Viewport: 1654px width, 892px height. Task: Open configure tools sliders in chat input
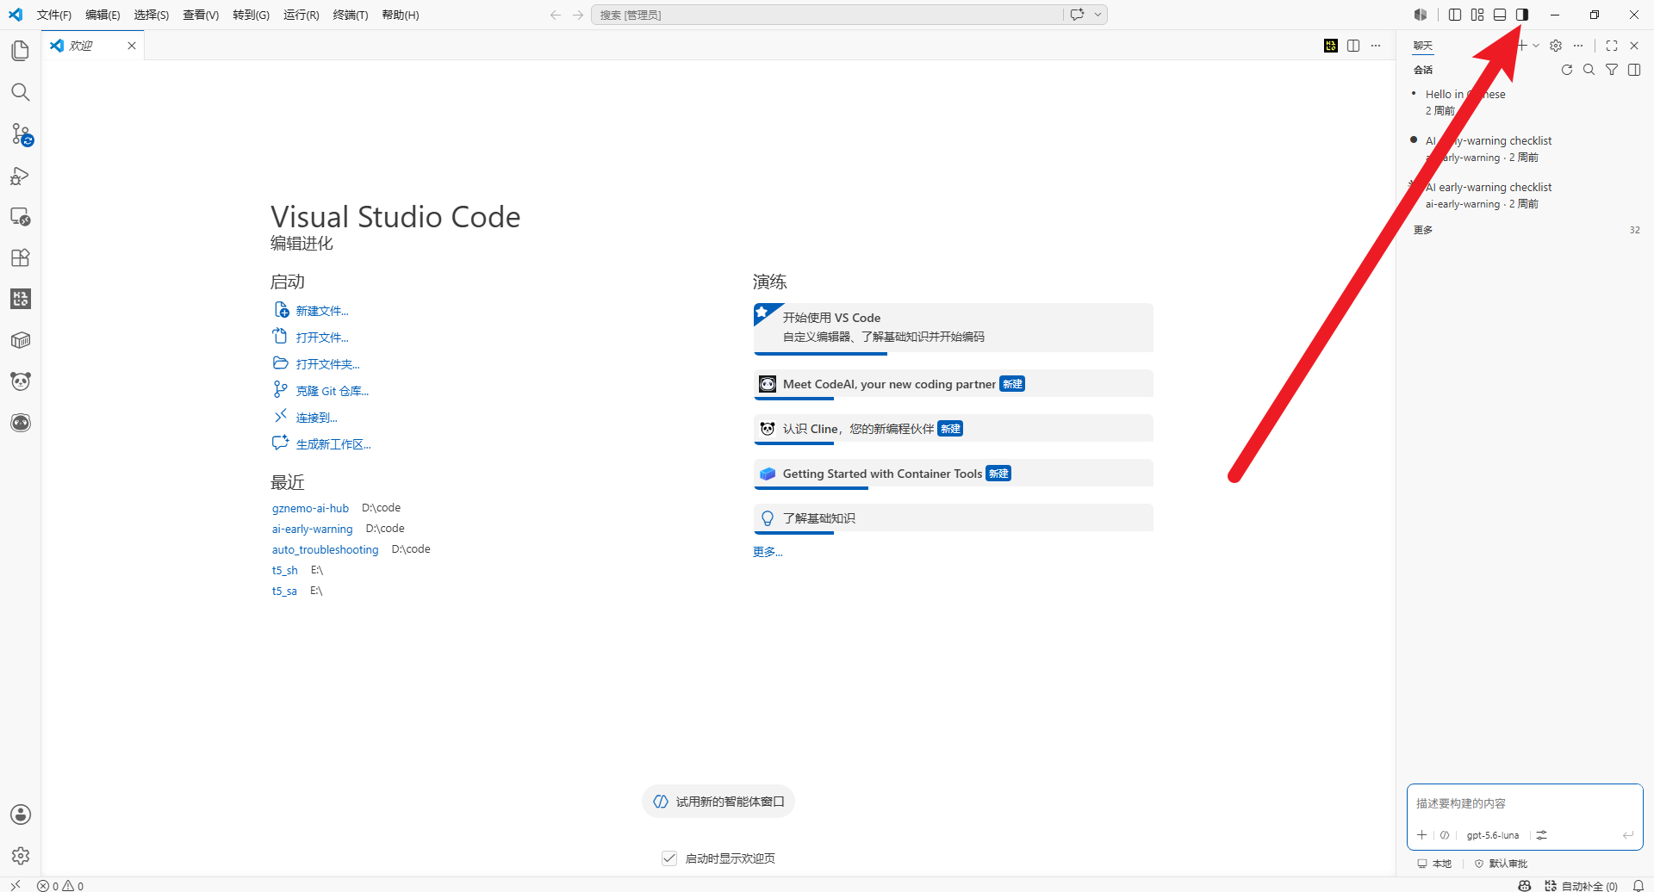[x=1542, y=834]
